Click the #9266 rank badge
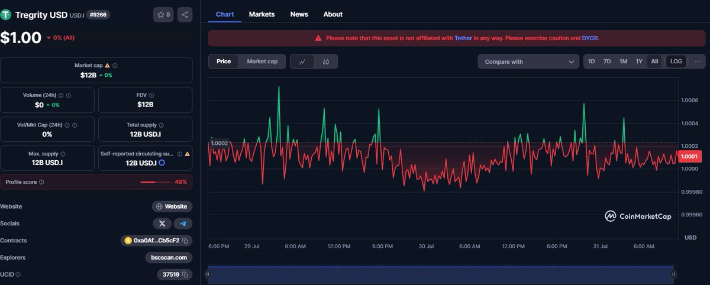The height and width of the screenshot is (285, 710). pyautogui.click(x=98, y=15)
